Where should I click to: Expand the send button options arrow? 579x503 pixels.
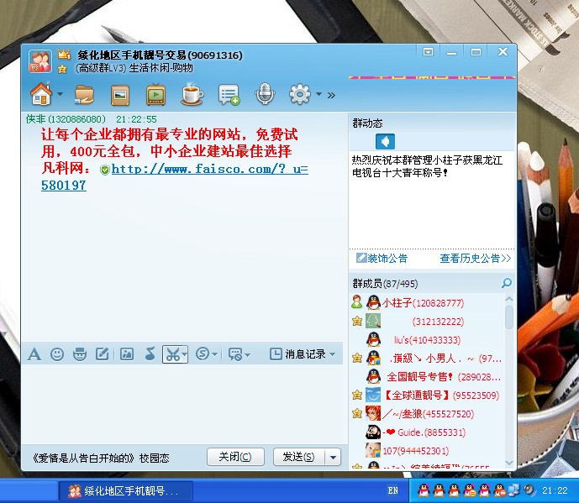point(334,458)
